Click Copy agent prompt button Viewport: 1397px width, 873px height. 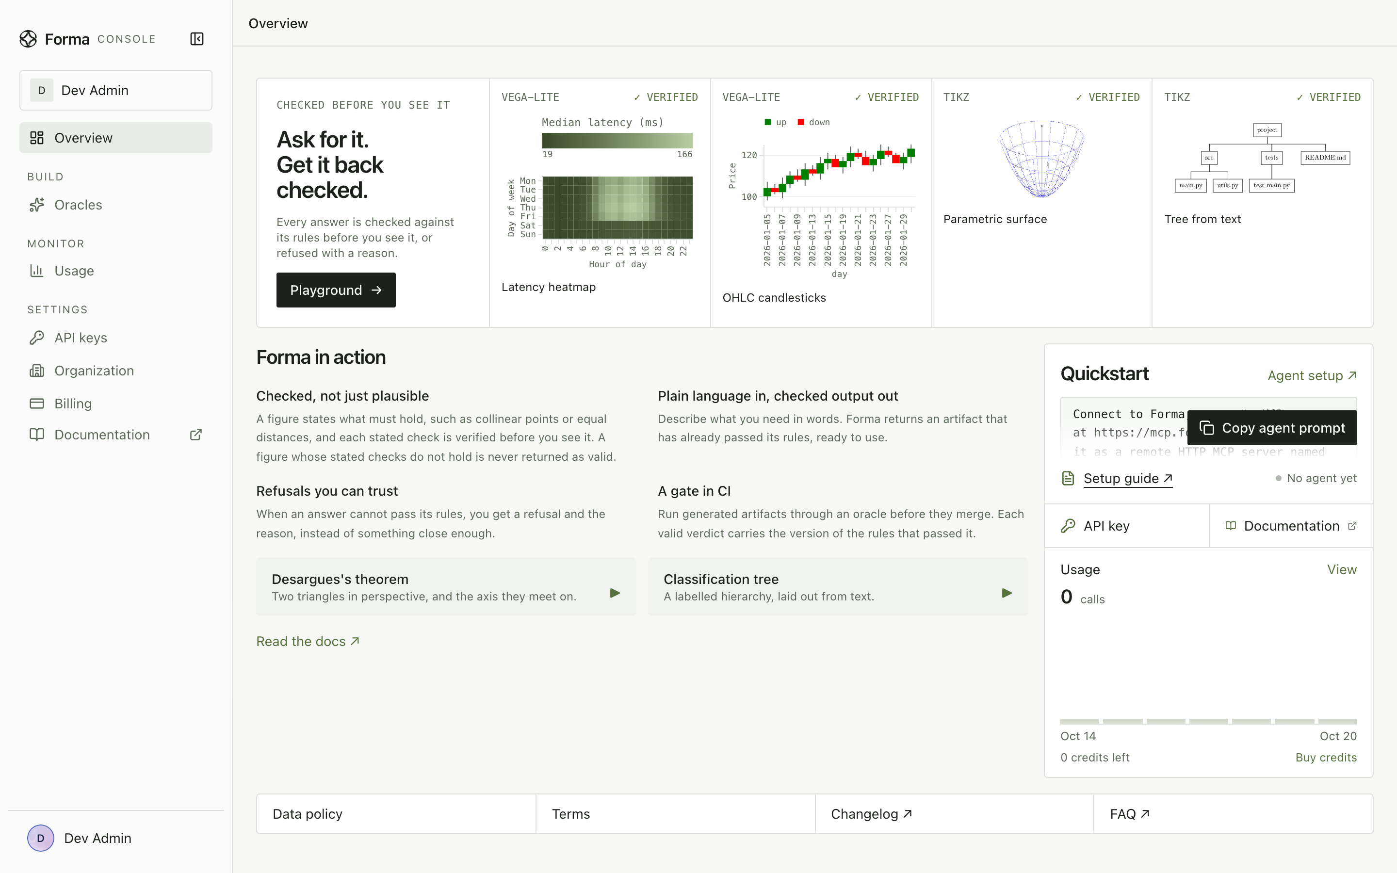tap(1272, 428)
